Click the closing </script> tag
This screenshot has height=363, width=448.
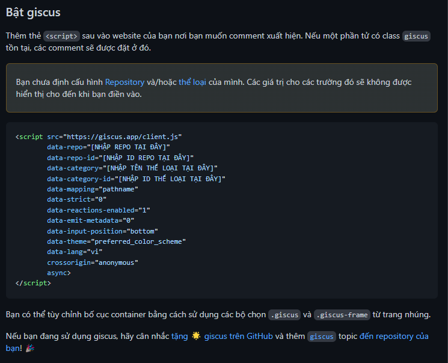point(33,283)
